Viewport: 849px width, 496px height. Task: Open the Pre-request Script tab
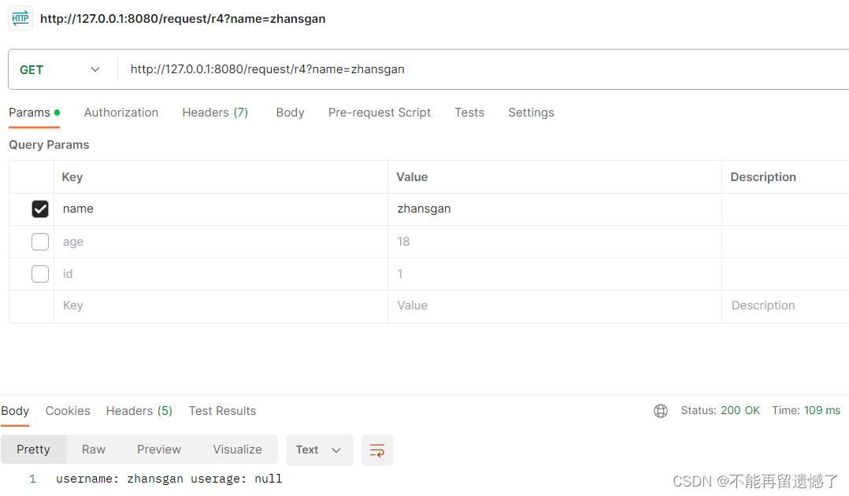380,113
